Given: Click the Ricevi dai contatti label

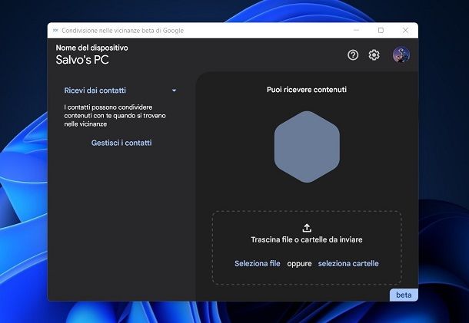Looking at the screenshot, I should (95, 91).
